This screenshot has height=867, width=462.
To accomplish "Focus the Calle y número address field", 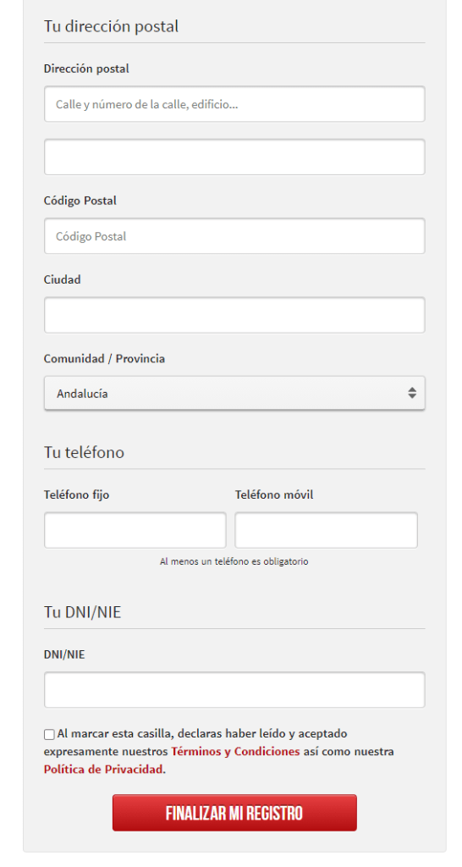I will pyautogui.click(x=234, y=104).
